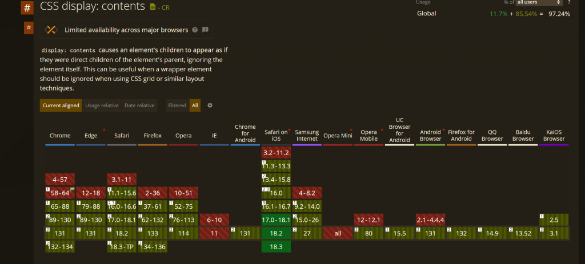585x264 pixels.
Task: Click the Samsung Internet header
Action: tap(307, 135)
